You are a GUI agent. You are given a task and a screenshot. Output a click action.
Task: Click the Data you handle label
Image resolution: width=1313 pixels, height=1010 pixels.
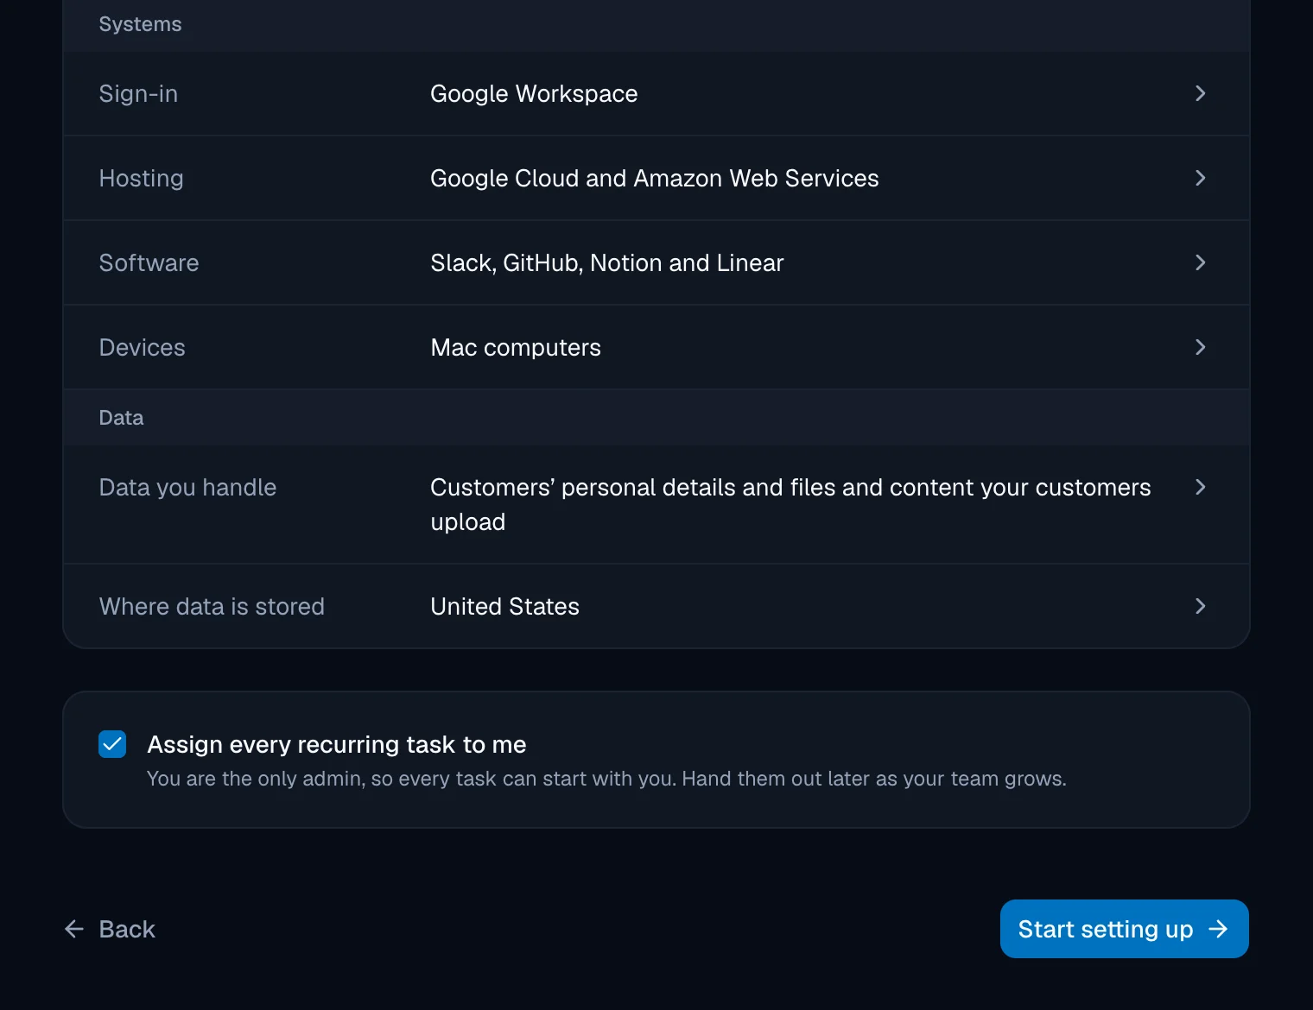187,487
